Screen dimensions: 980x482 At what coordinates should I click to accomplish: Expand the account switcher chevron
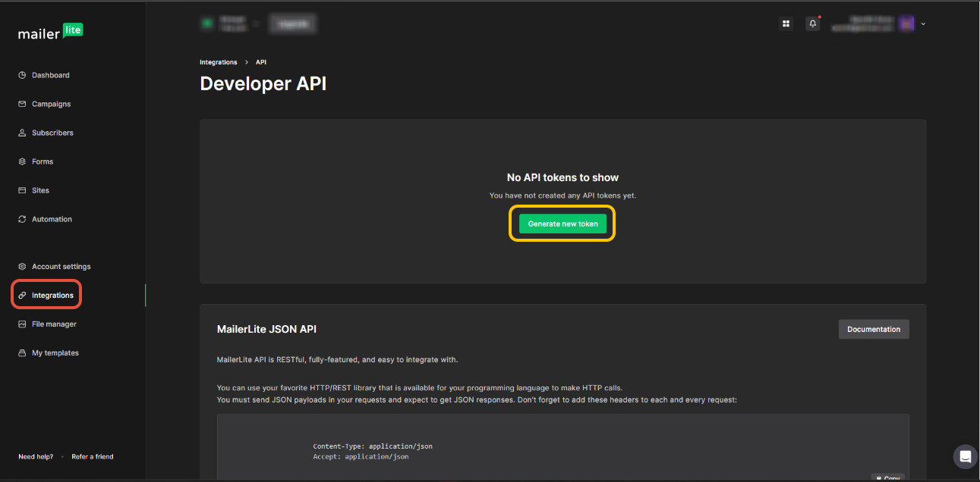257,23
